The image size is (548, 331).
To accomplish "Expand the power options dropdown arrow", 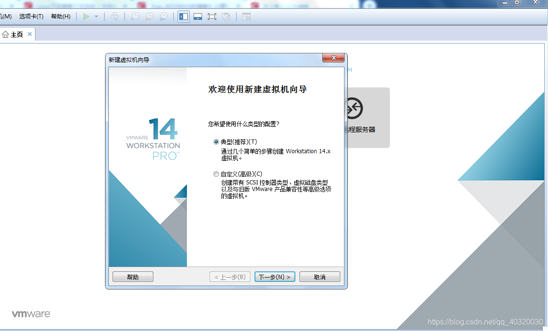I will [x=96, y=17].
